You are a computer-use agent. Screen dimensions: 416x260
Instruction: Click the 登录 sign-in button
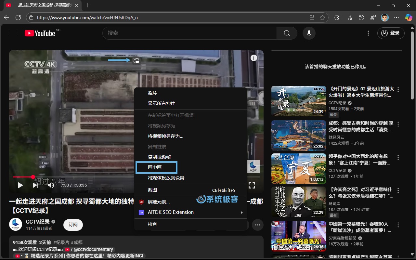[391, 33]
